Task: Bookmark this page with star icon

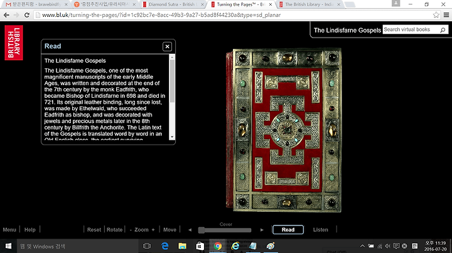Action: [436, 15]
